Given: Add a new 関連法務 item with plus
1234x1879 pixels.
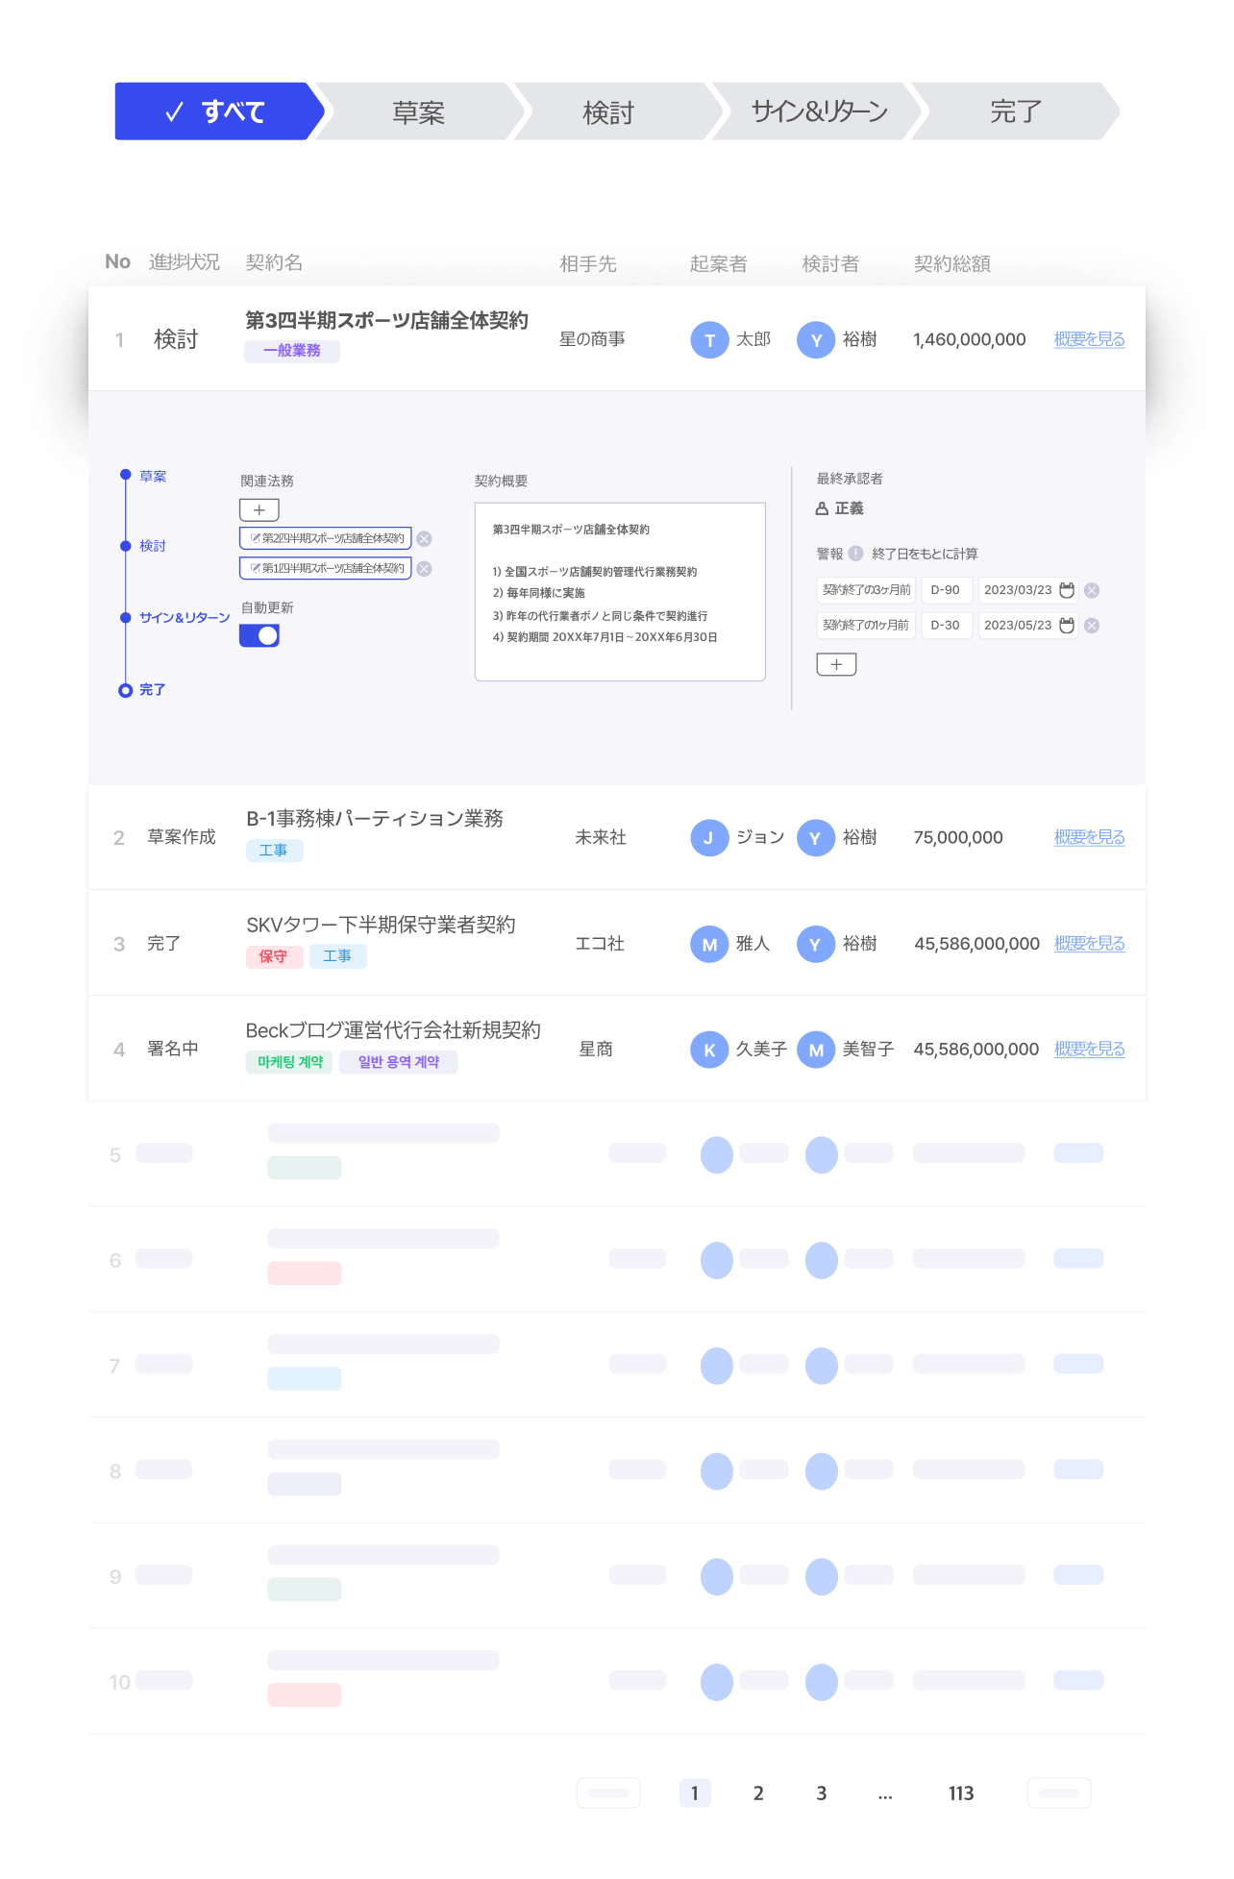Looking at the screenshot, I should (259, 510).
